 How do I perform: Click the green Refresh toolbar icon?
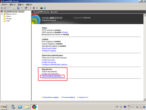coord(14,8)
